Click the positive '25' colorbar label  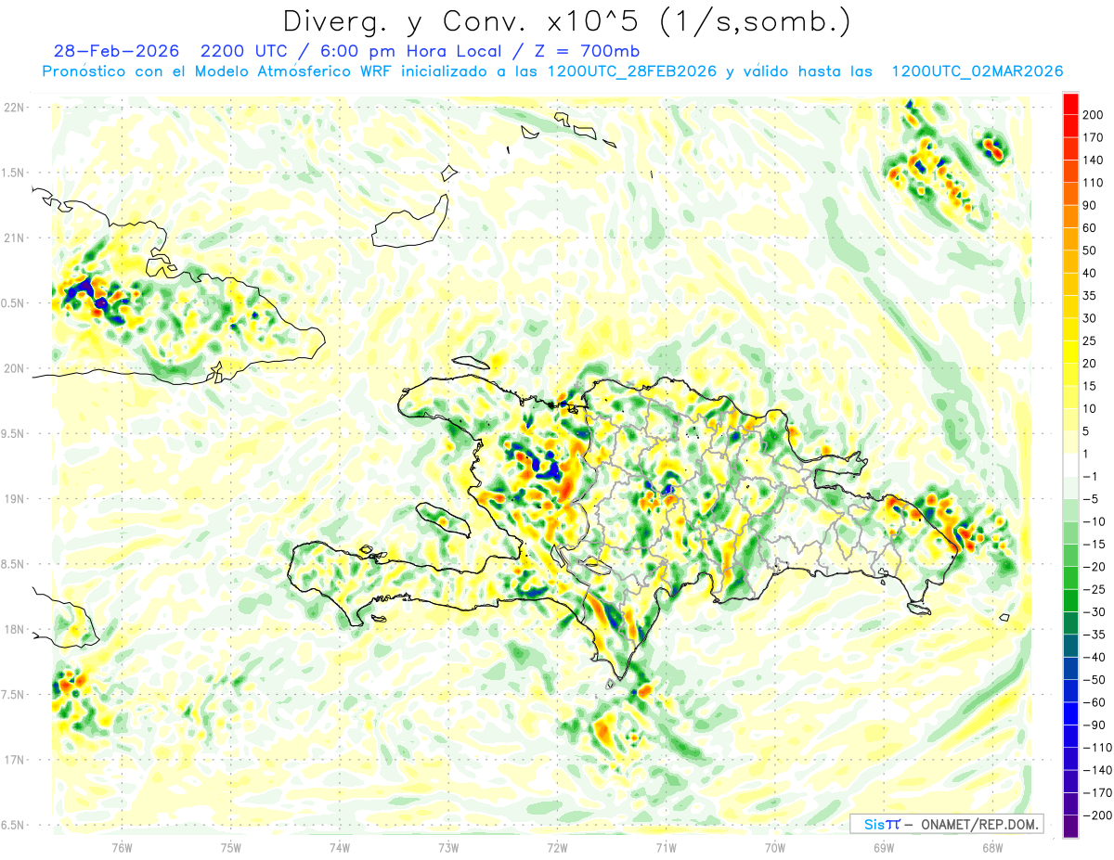point(1091,340)
